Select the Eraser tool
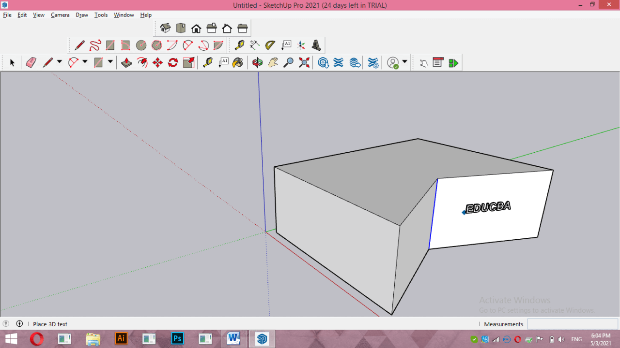This screenshot has height=348, width=620. click(31, 62)
